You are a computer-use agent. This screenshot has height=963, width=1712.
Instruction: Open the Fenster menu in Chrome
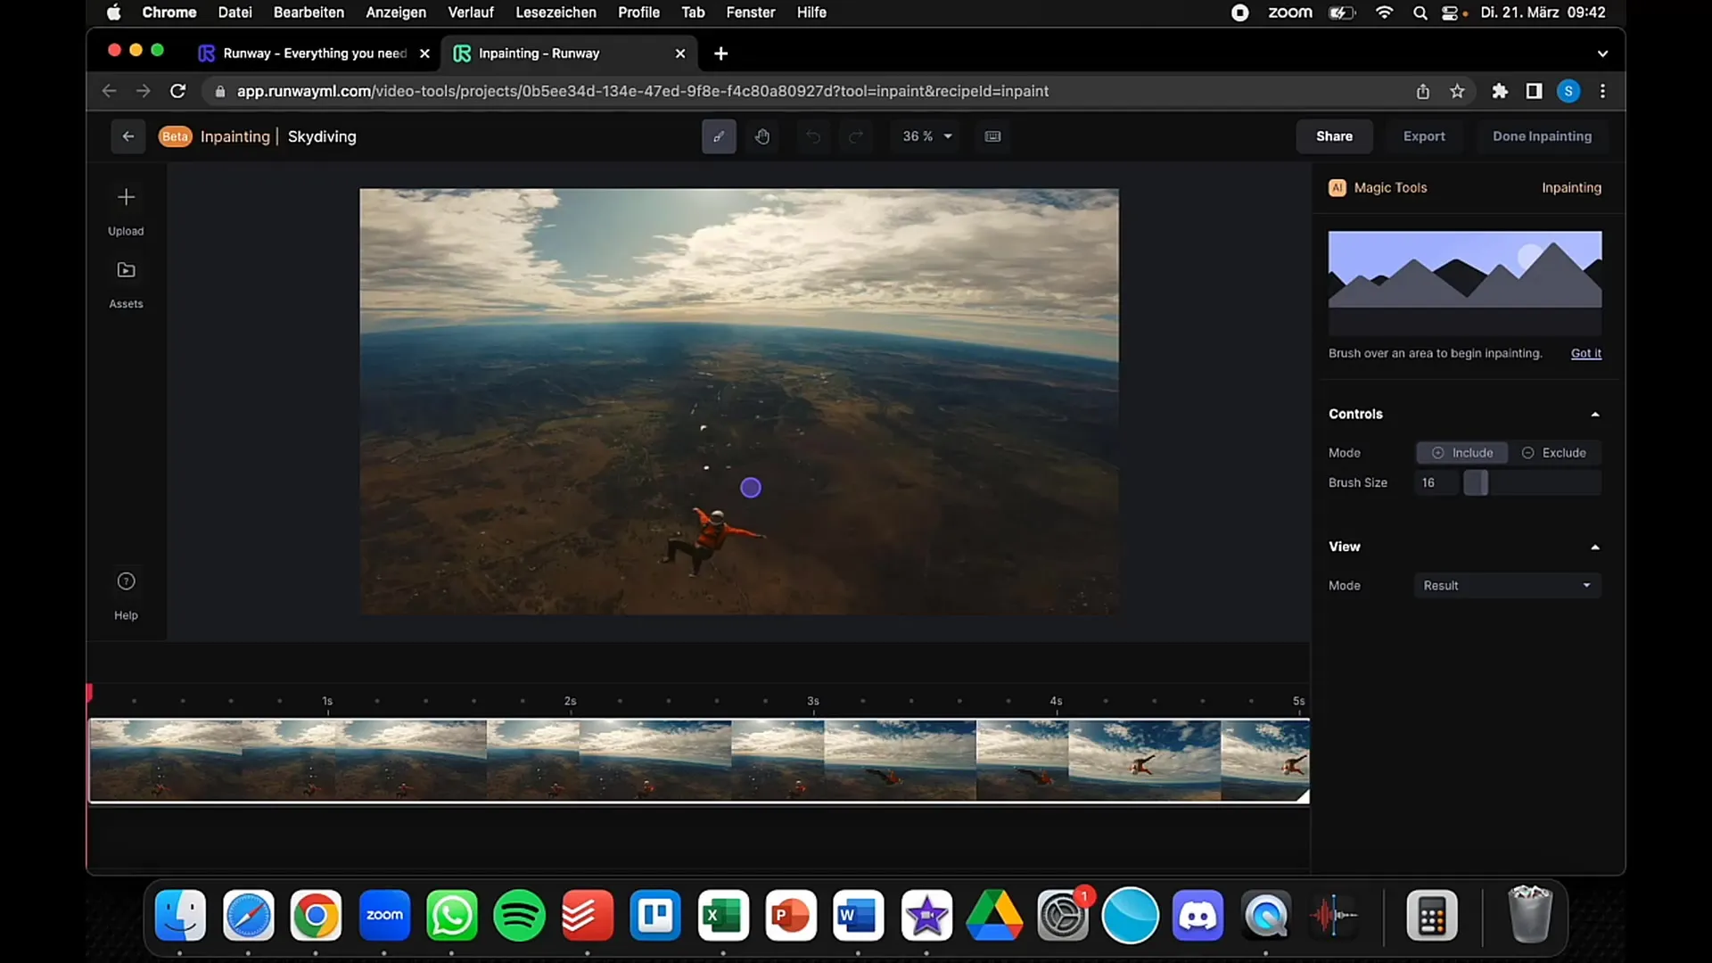pos(750,13)
